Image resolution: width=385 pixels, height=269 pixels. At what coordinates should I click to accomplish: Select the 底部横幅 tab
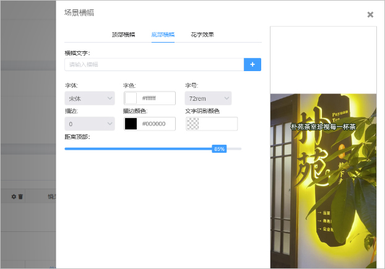pyautogui.click(x=163, y=35)
